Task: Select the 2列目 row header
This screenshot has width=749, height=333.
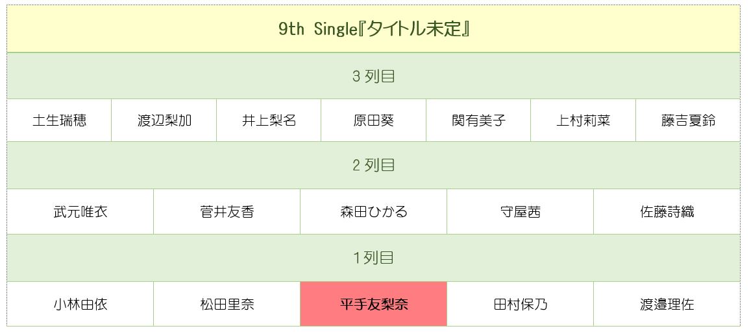Action: 373,165
